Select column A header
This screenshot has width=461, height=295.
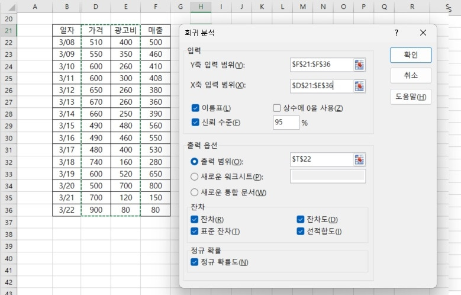point(35,7)
